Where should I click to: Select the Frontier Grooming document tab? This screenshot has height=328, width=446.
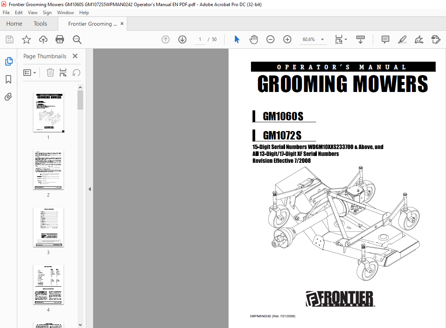(x=92, y=24)
